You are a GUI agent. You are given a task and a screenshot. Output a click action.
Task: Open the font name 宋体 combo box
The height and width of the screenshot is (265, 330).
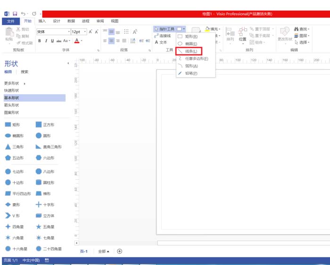53,32
